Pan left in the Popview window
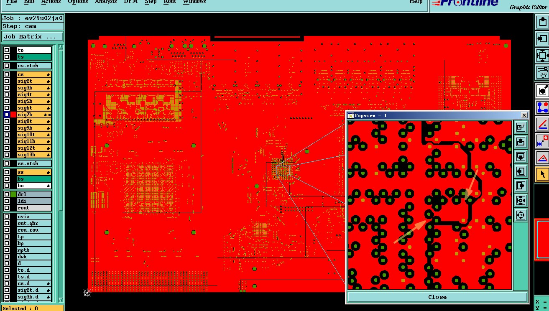The width and height of the screenshot is (549, 311). point(521,171)
